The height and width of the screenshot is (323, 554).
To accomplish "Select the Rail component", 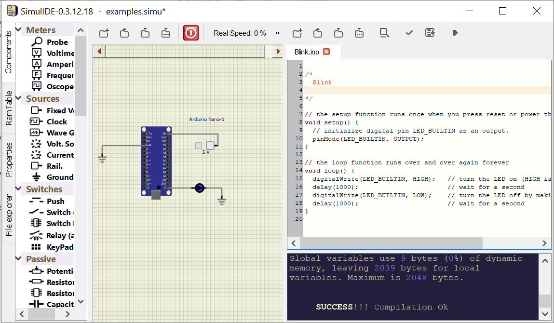I will (x=52, y=166).
